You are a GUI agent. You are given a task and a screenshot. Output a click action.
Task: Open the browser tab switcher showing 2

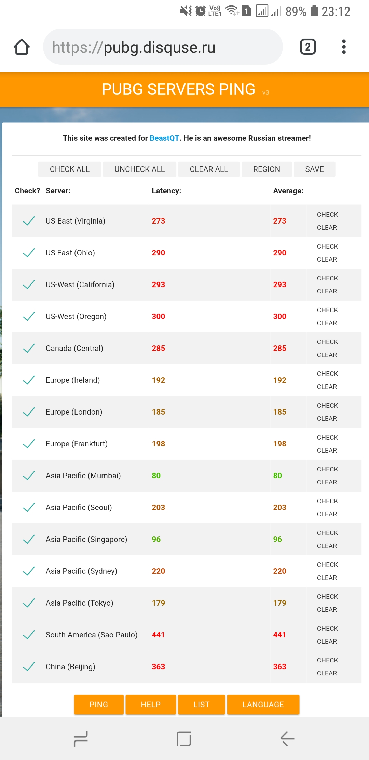pyautogui.click(x=308, y=47)
